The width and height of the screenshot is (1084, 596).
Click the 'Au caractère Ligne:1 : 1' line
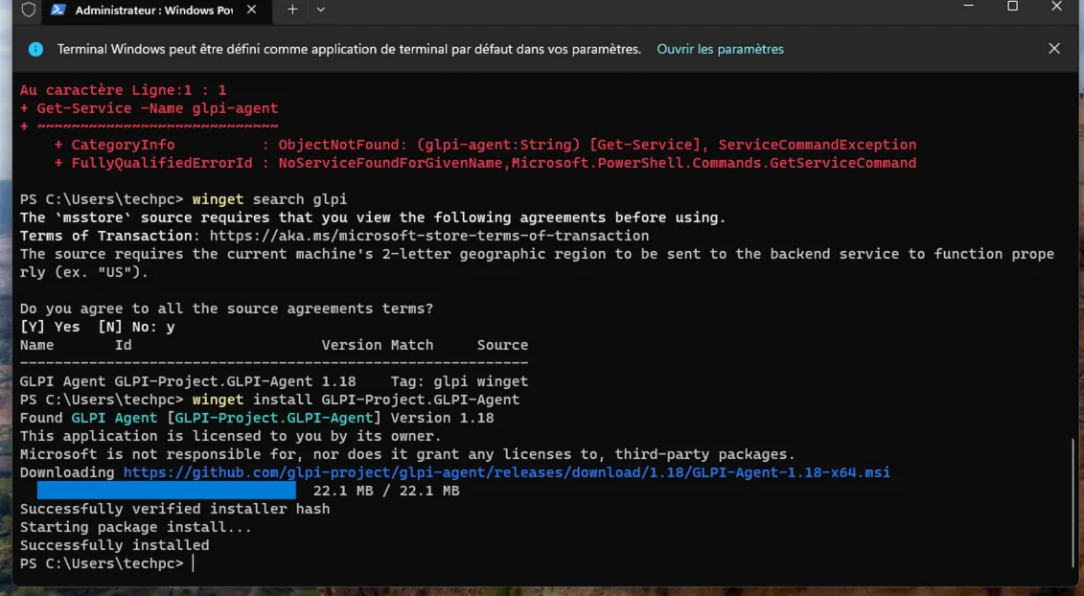[123, 90]
